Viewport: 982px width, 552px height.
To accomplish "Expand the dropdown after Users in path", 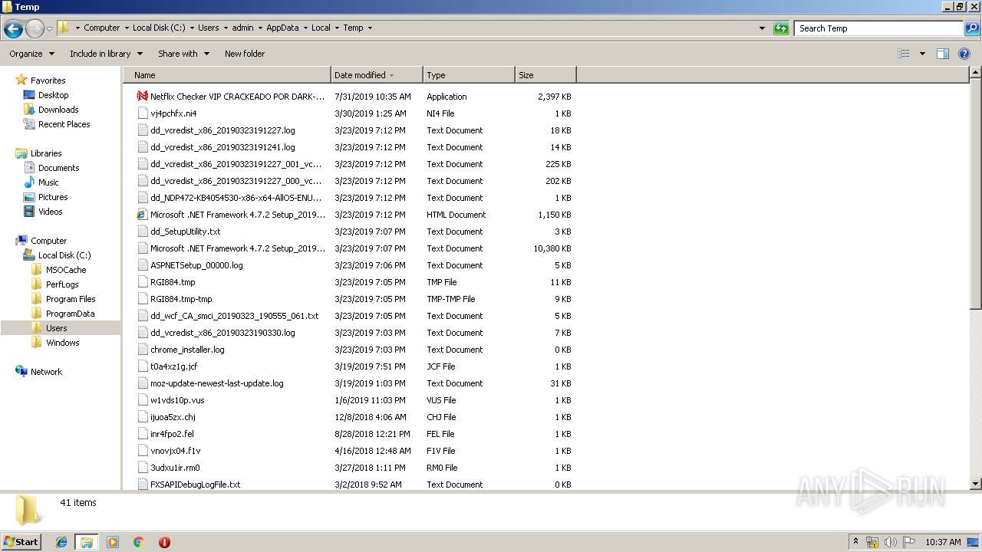I will [226, 28].
